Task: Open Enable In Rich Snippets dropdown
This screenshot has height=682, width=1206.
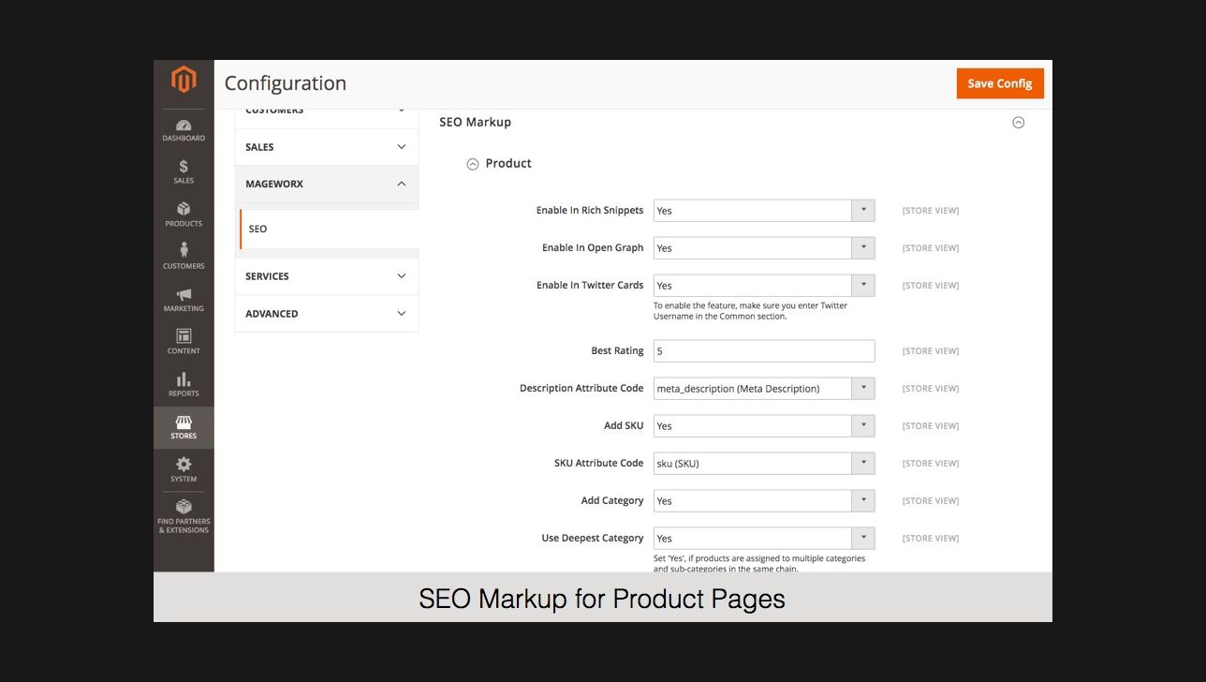Action: 763,211
